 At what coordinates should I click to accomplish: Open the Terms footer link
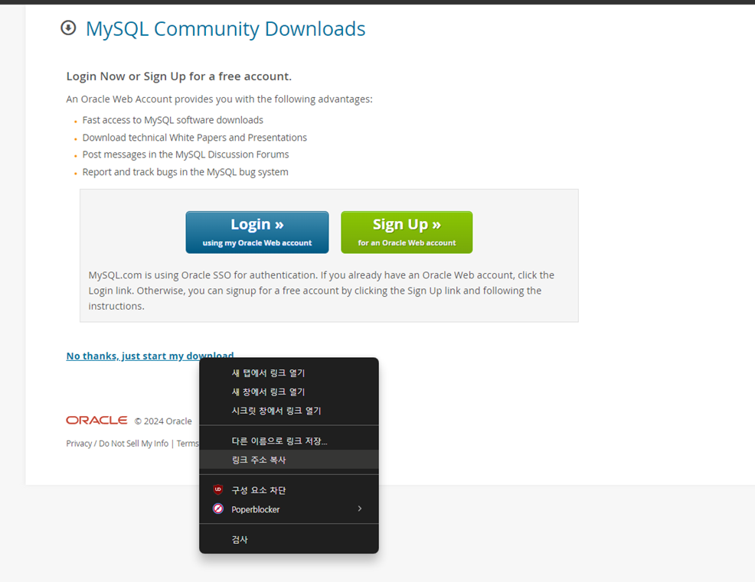188,443
